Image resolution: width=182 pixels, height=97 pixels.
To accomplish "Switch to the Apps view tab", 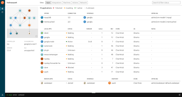I will (48, 3).
